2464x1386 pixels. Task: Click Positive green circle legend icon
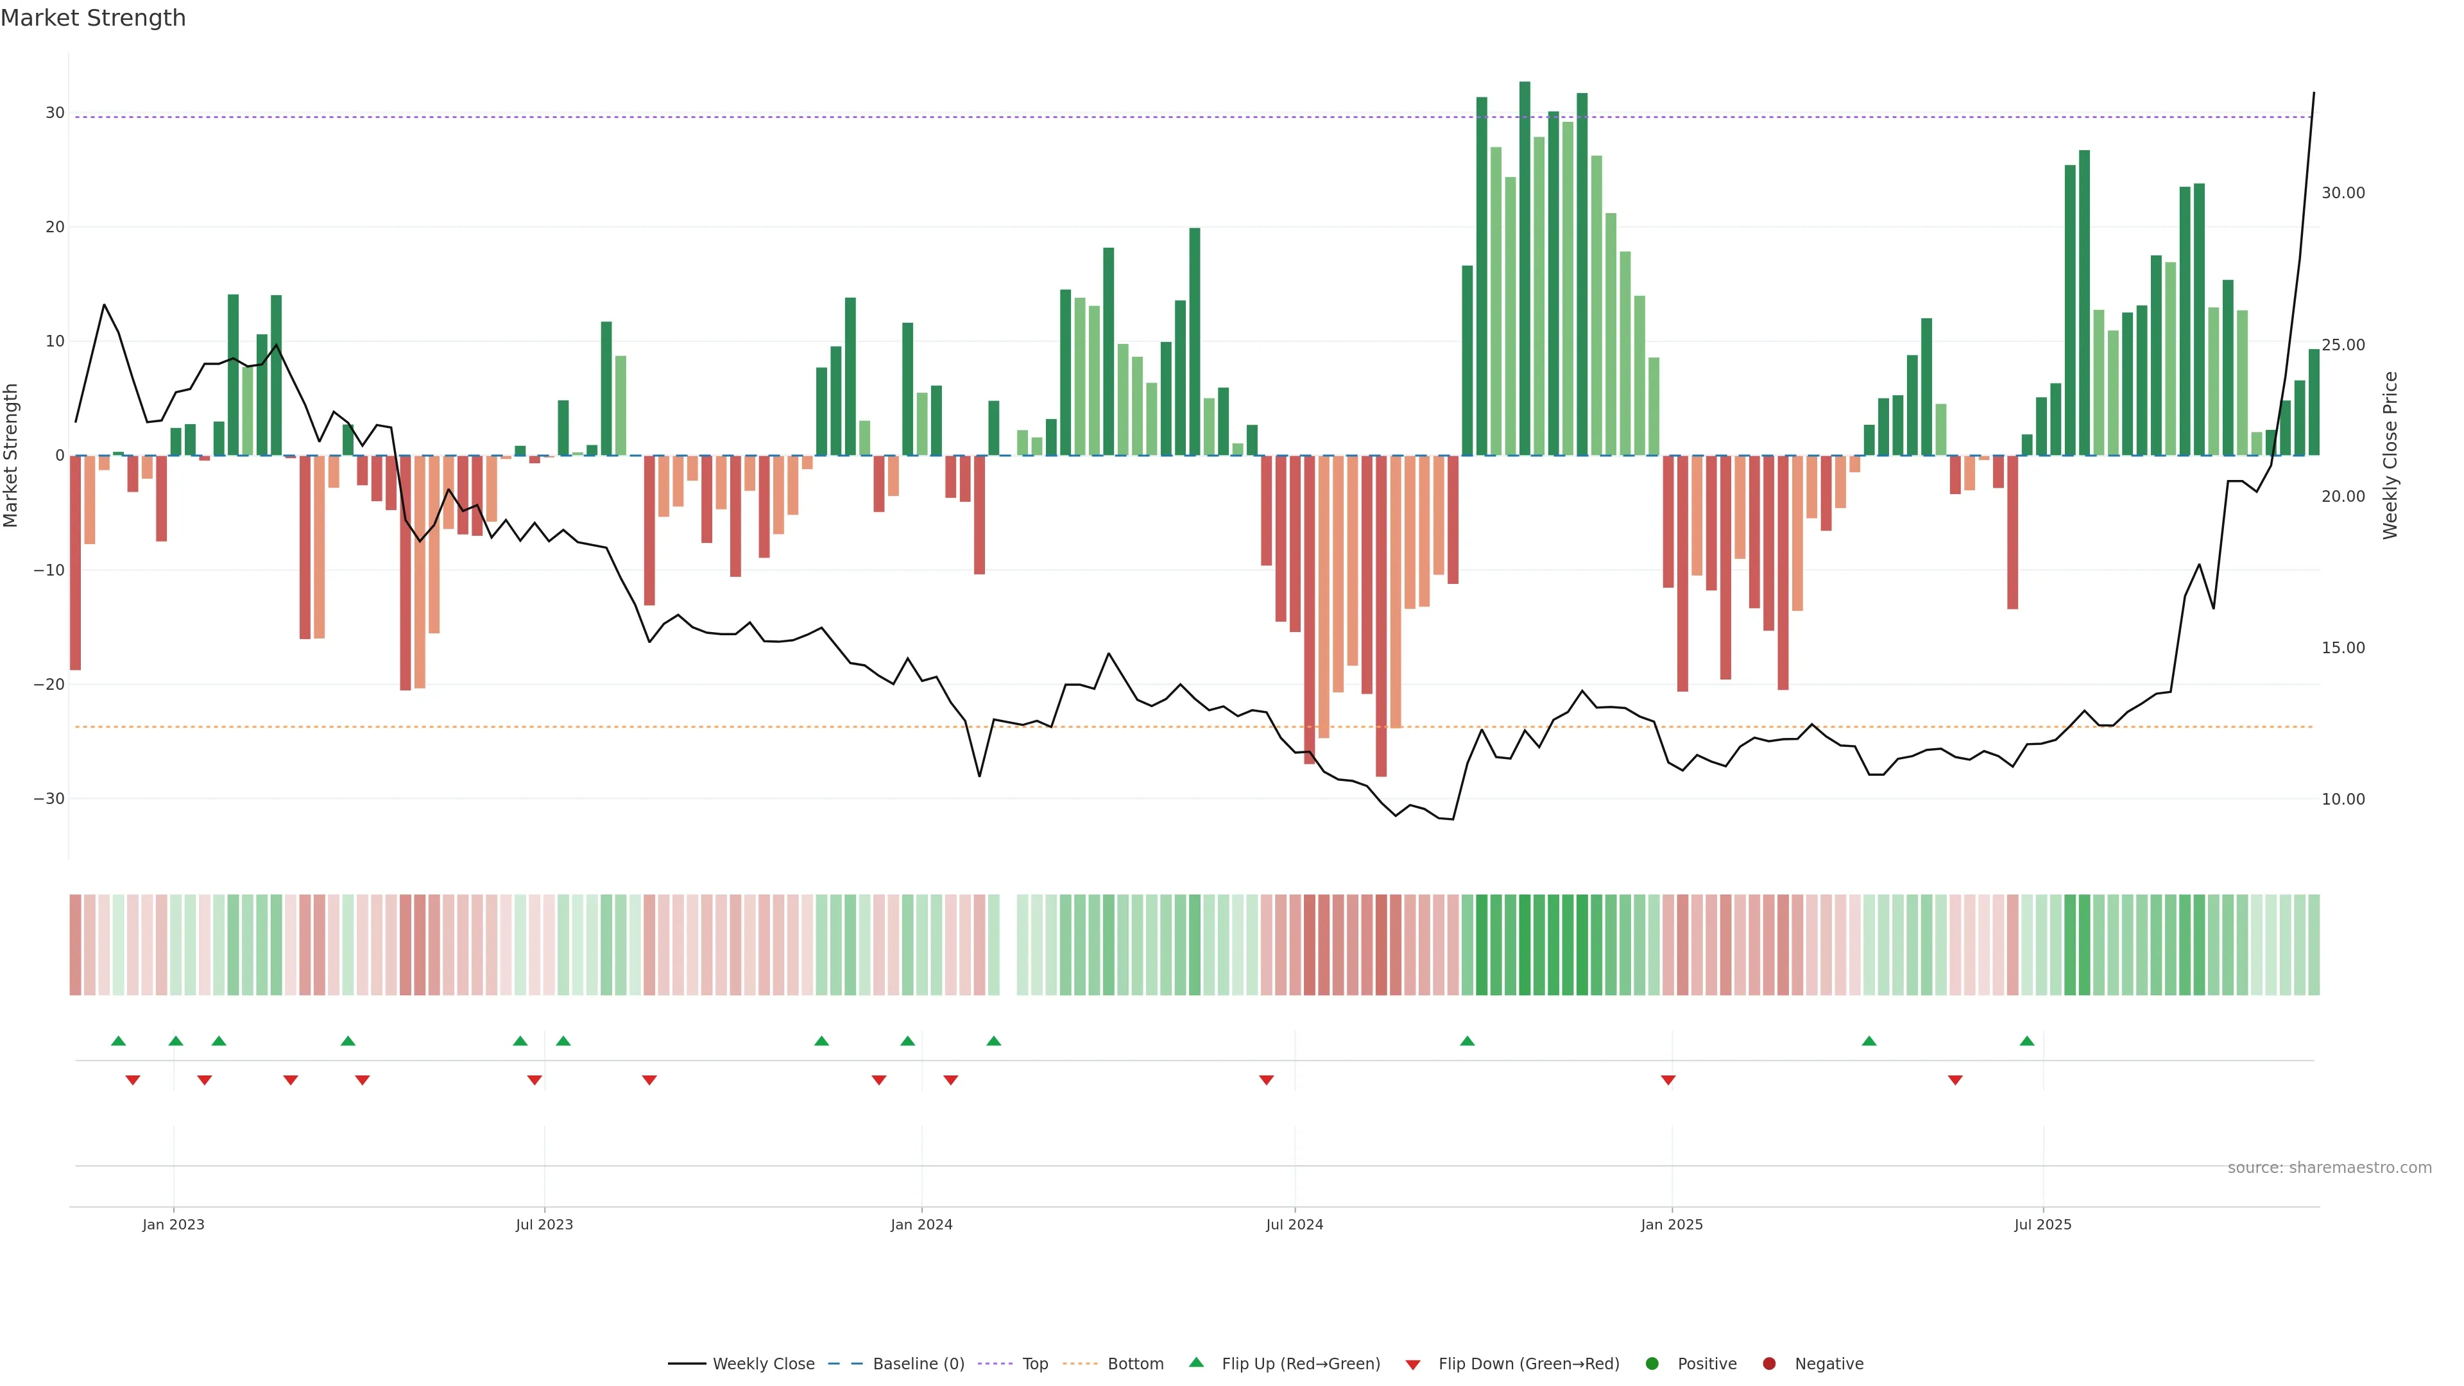(x=1652, y=1363)
